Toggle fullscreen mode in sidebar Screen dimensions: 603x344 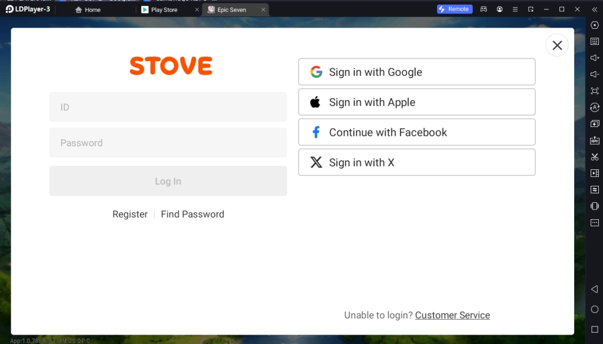(x=595, y=91)
